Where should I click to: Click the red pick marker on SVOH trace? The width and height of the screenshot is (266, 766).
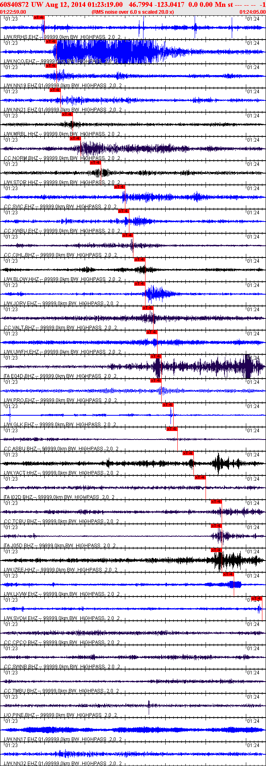[x=256, y=599]
